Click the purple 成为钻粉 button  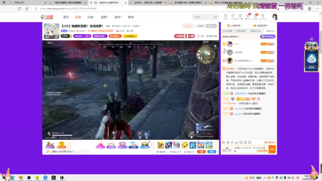coord(268,37)
